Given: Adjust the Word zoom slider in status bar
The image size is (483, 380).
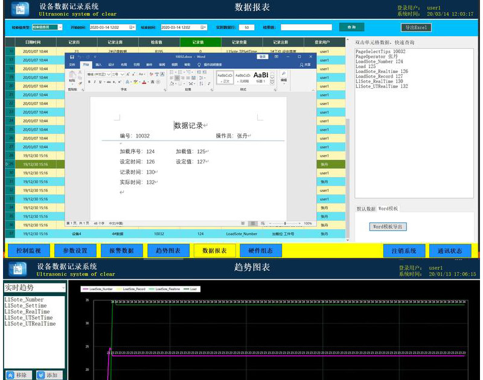Looking at the screenshot, I should click(285, 223).
